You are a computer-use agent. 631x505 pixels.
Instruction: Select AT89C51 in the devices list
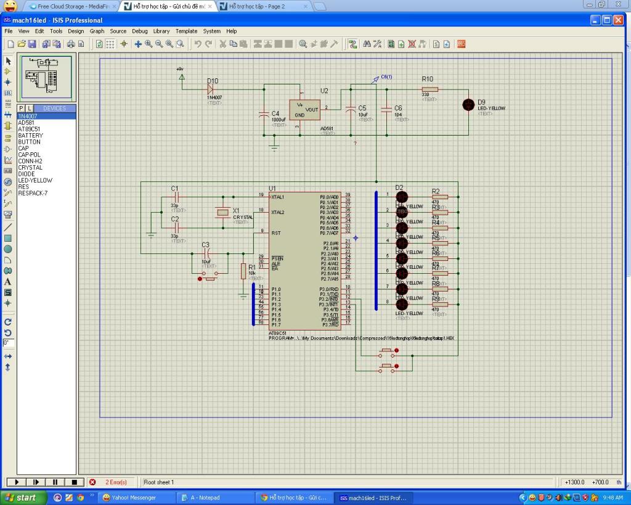29,129
